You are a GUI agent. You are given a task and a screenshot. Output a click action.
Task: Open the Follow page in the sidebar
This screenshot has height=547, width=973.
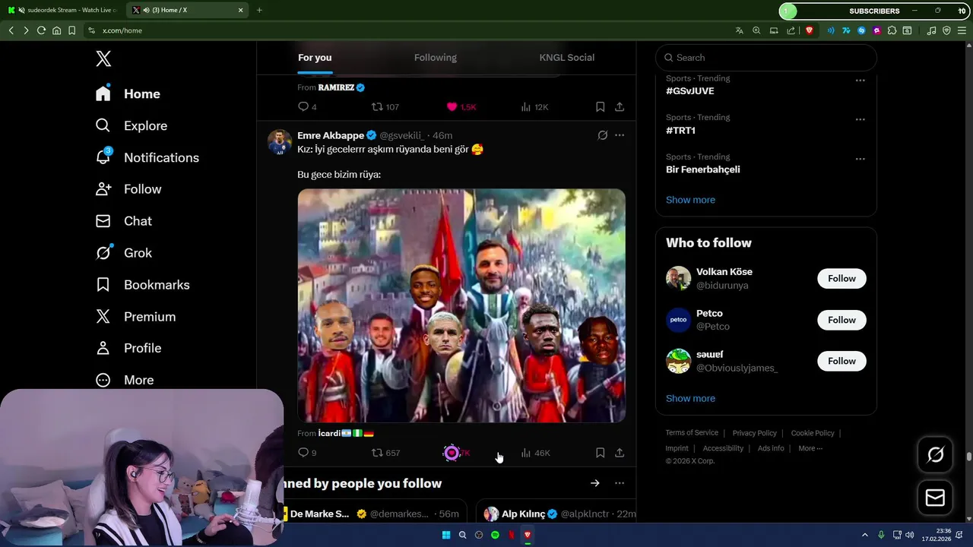[128, 189]
